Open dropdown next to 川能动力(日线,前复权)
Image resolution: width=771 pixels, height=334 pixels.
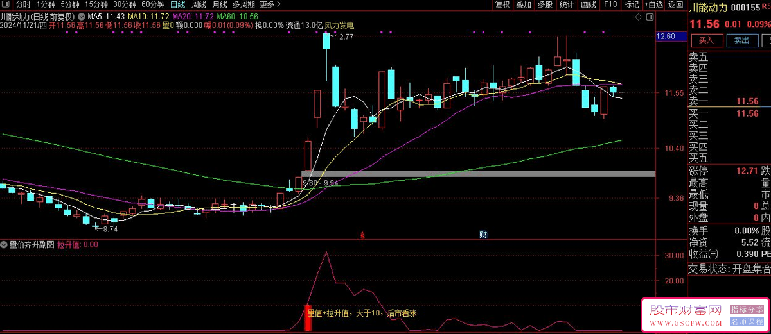(x=80, y=16)
